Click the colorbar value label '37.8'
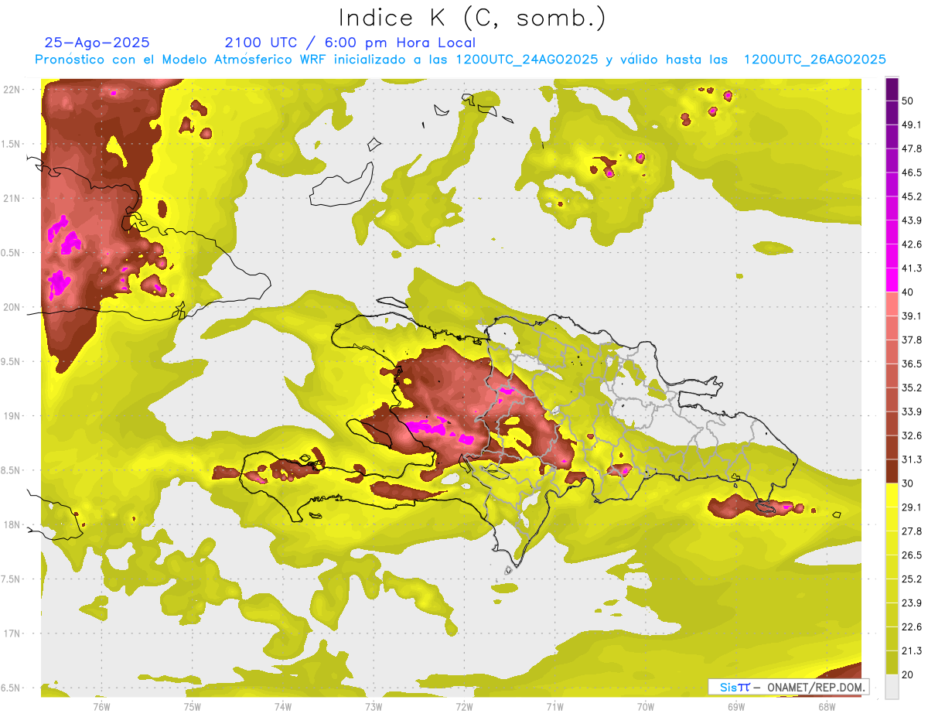 pyautogui.click(x=912, y=340)
